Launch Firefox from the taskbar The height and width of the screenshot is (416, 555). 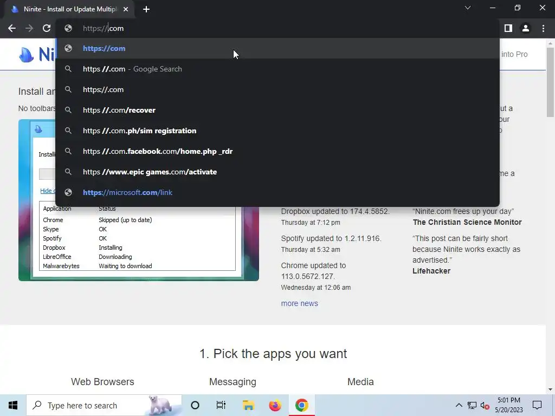275,405
